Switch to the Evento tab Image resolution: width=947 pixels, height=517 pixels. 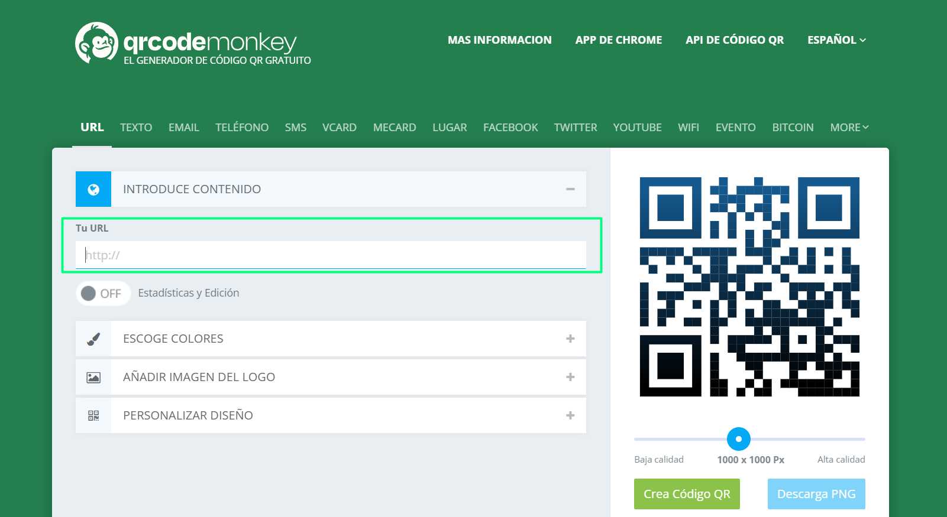click(736, 127)
